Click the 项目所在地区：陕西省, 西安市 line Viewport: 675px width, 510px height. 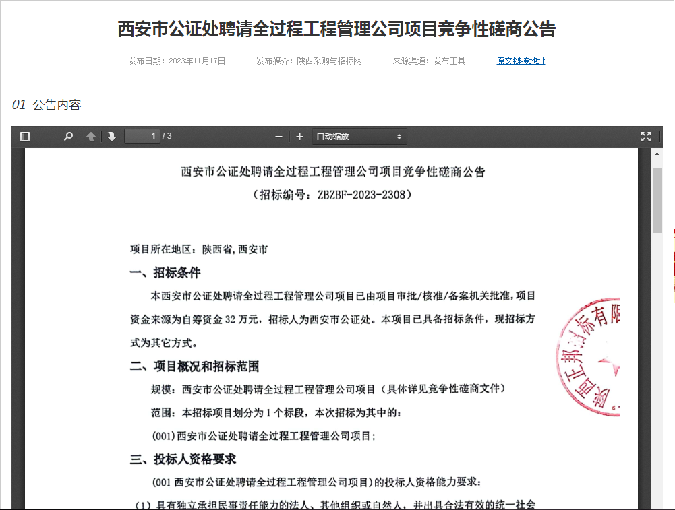pos(199,249)
